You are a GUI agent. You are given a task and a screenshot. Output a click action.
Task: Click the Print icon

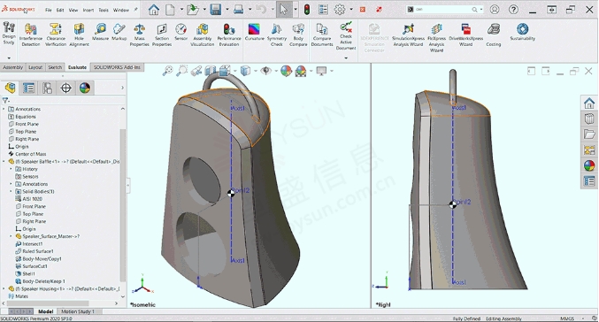(x=238, y=10)
